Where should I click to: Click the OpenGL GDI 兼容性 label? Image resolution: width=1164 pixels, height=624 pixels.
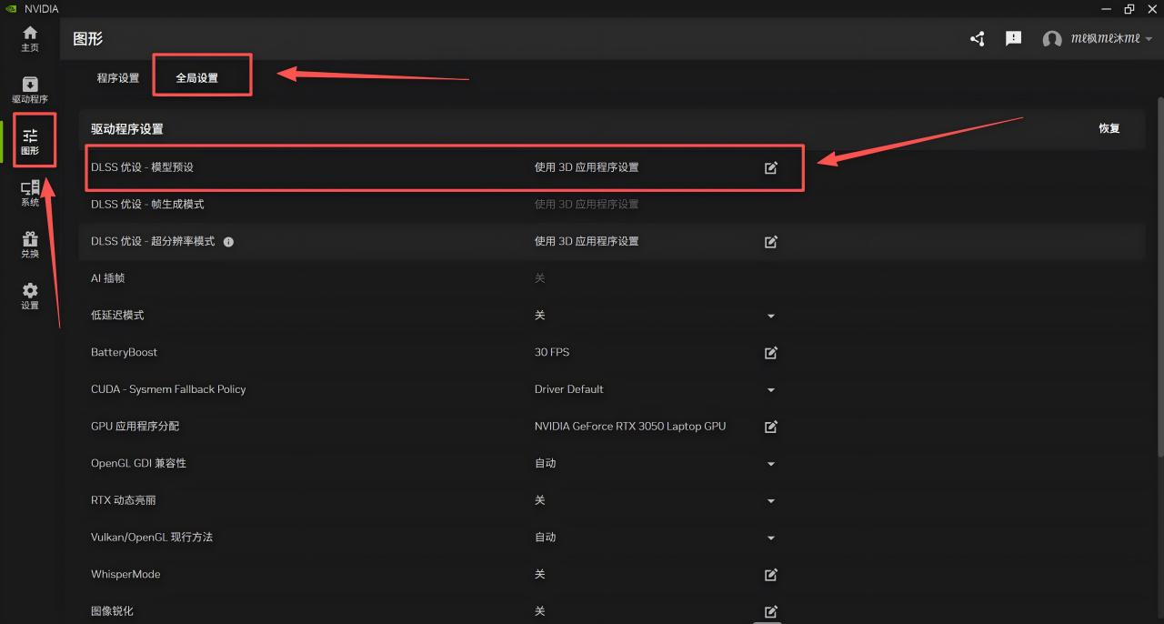[138, 463]
